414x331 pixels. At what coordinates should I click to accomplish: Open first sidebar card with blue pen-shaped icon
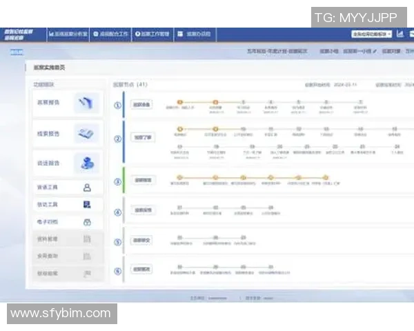click(68, 103)
